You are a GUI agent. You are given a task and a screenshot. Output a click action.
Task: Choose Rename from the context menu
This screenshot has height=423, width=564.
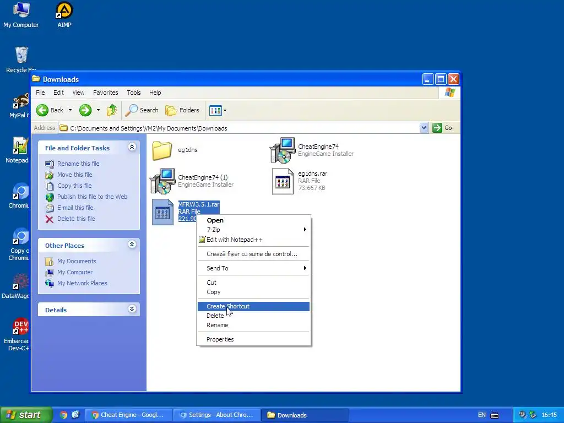tap(253, 325)
